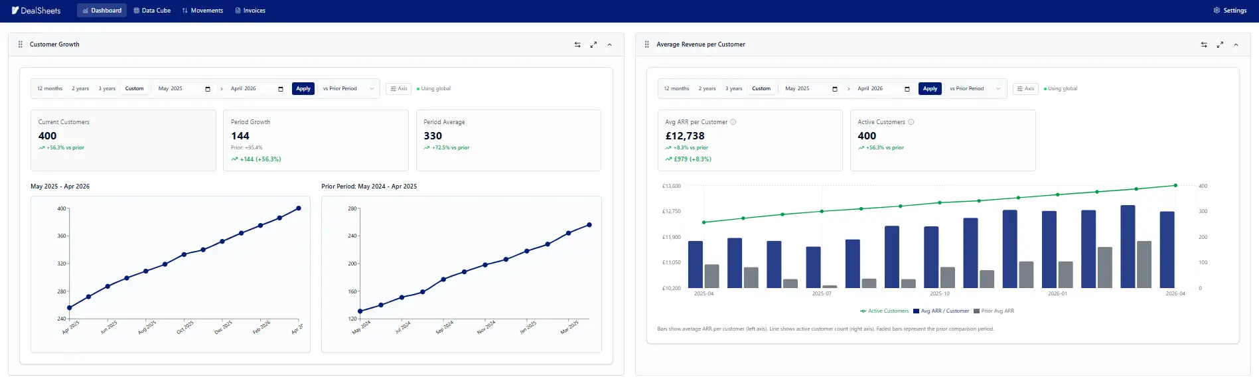Expand Average Revenue per Customer to fullscreen
1259x383 pixels.
pos(1220,44)
